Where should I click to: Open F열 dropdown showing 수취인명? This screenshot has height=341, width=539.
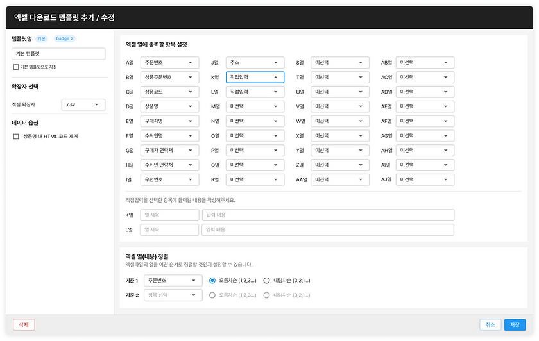170,136
